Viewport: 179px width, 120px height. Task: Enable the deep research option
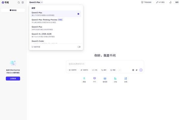point(84,70)
